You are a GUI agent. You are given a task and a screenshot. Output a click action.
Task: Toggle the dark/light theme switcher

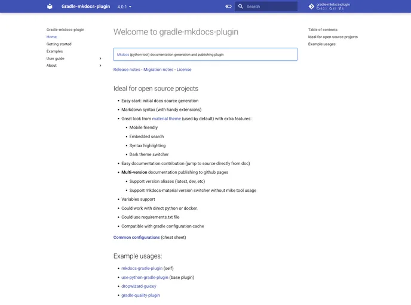(228, 7)
